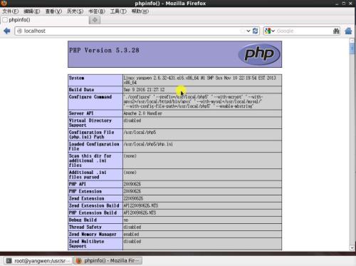Screen dimensions: 356x266
Task: Open the 文件(F) menu
Action: click(x=11, y=11)
